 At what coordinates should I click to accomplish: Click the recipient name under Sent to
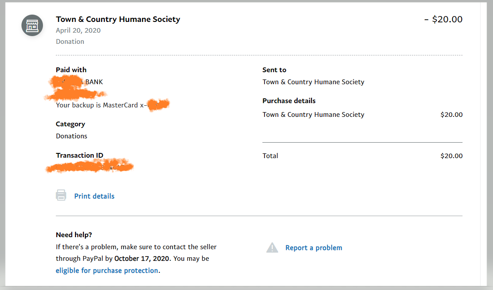[313, 82]
